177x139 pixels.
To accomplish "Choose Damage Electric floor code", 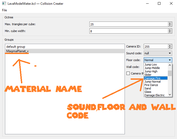I will point(156,95).
